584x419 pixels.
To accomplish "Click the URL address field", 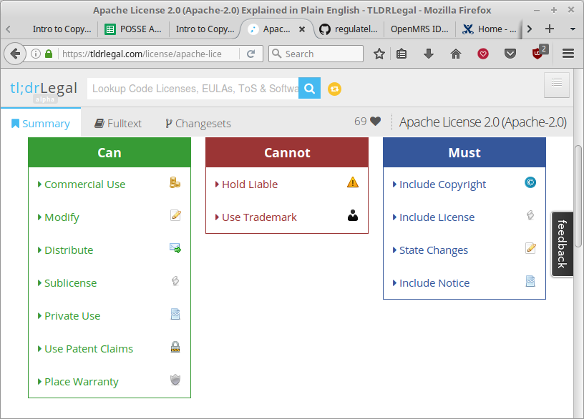I will pyautogui.click(x=149, y=54).
